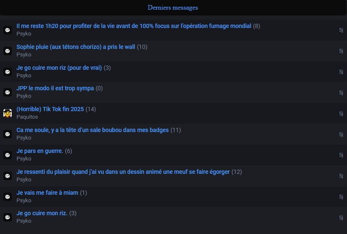Image resolution: width=347 pixels, height=234 pixels.
Task: Click avatar beside dessin animé topic
Action: point(8,176)
